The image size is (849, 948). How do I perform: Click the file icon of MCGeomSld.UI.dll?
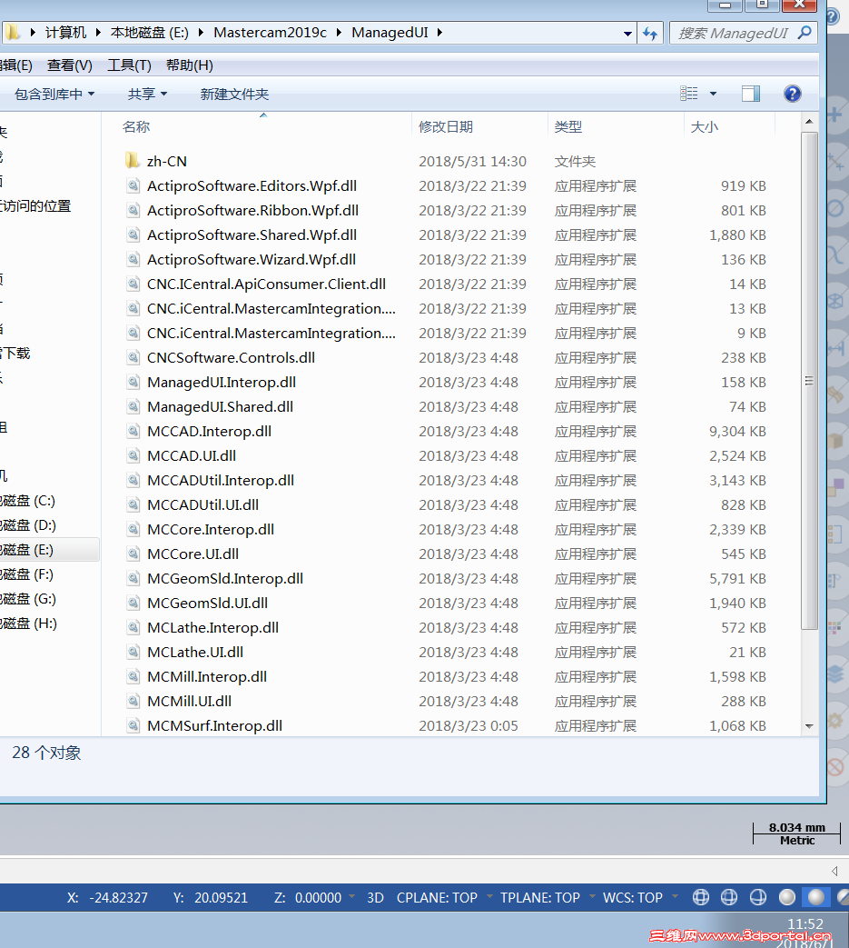[x=133, y=603]
